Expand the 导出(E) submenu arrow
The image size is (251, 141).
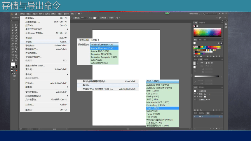(67, 74)
